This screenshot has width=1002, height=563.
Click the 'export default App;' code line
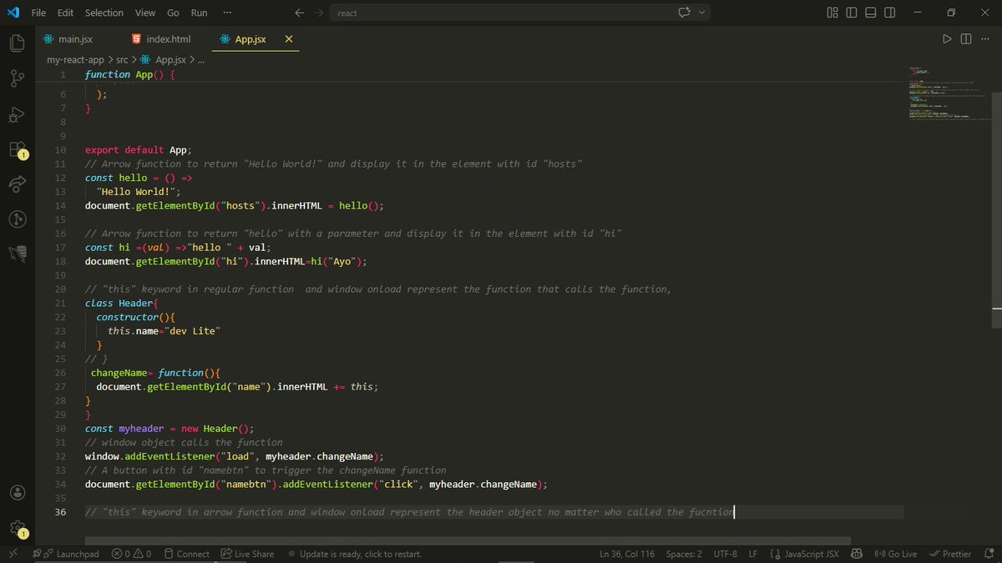click(138, 150)
